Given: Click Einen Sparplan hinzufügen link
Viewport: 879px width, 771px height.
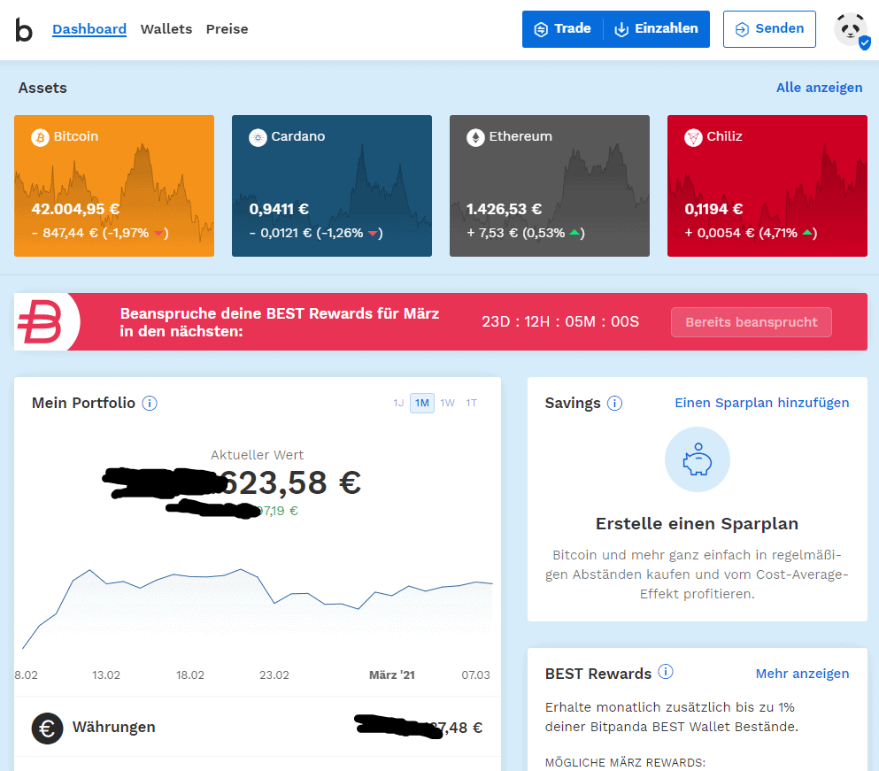Looking at the screenshot, I should pyautogui.click(x=762, y=403).
